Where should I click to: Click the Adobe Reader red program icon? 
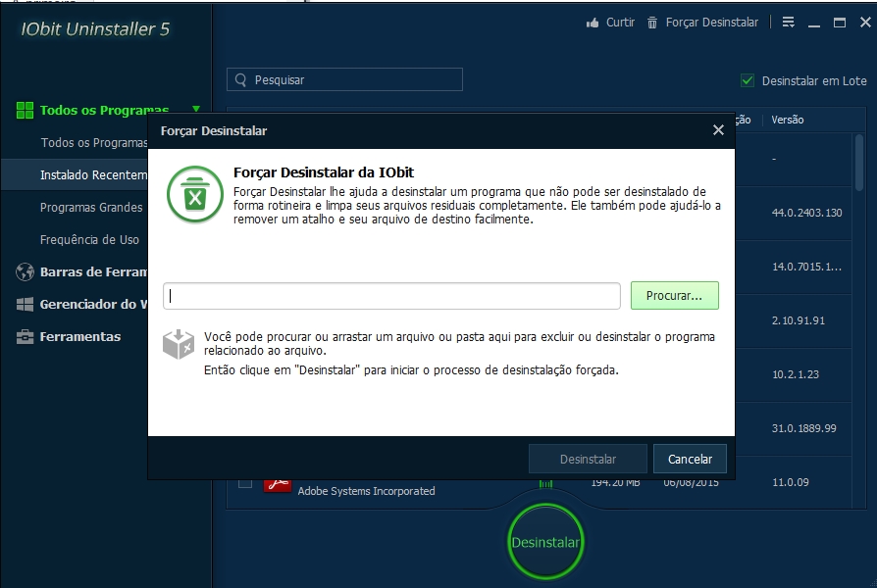(x=278, y=485)
